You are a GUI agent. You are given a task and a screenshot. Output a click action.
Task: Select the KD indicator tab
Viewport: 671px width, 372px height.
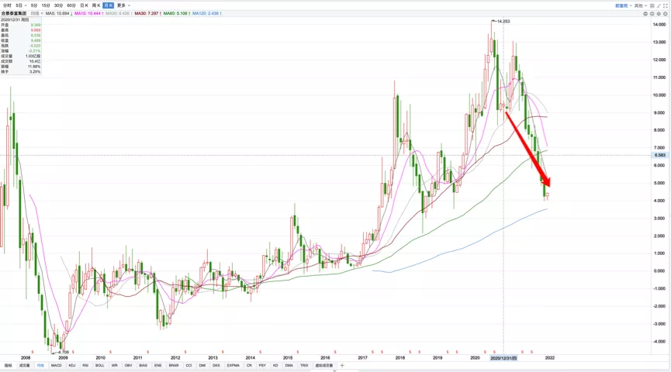pos(275,366)
